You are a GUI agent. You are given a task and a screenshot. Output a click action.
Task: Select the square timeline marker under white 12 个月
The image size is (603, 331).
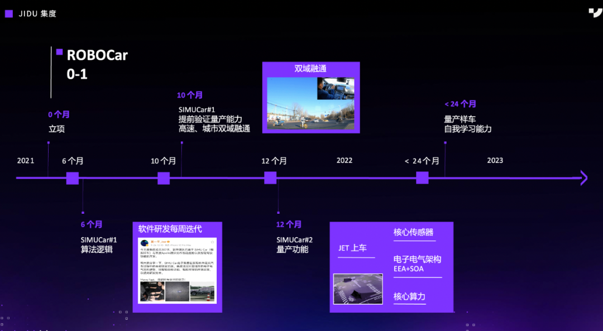[x=270, y=178]
